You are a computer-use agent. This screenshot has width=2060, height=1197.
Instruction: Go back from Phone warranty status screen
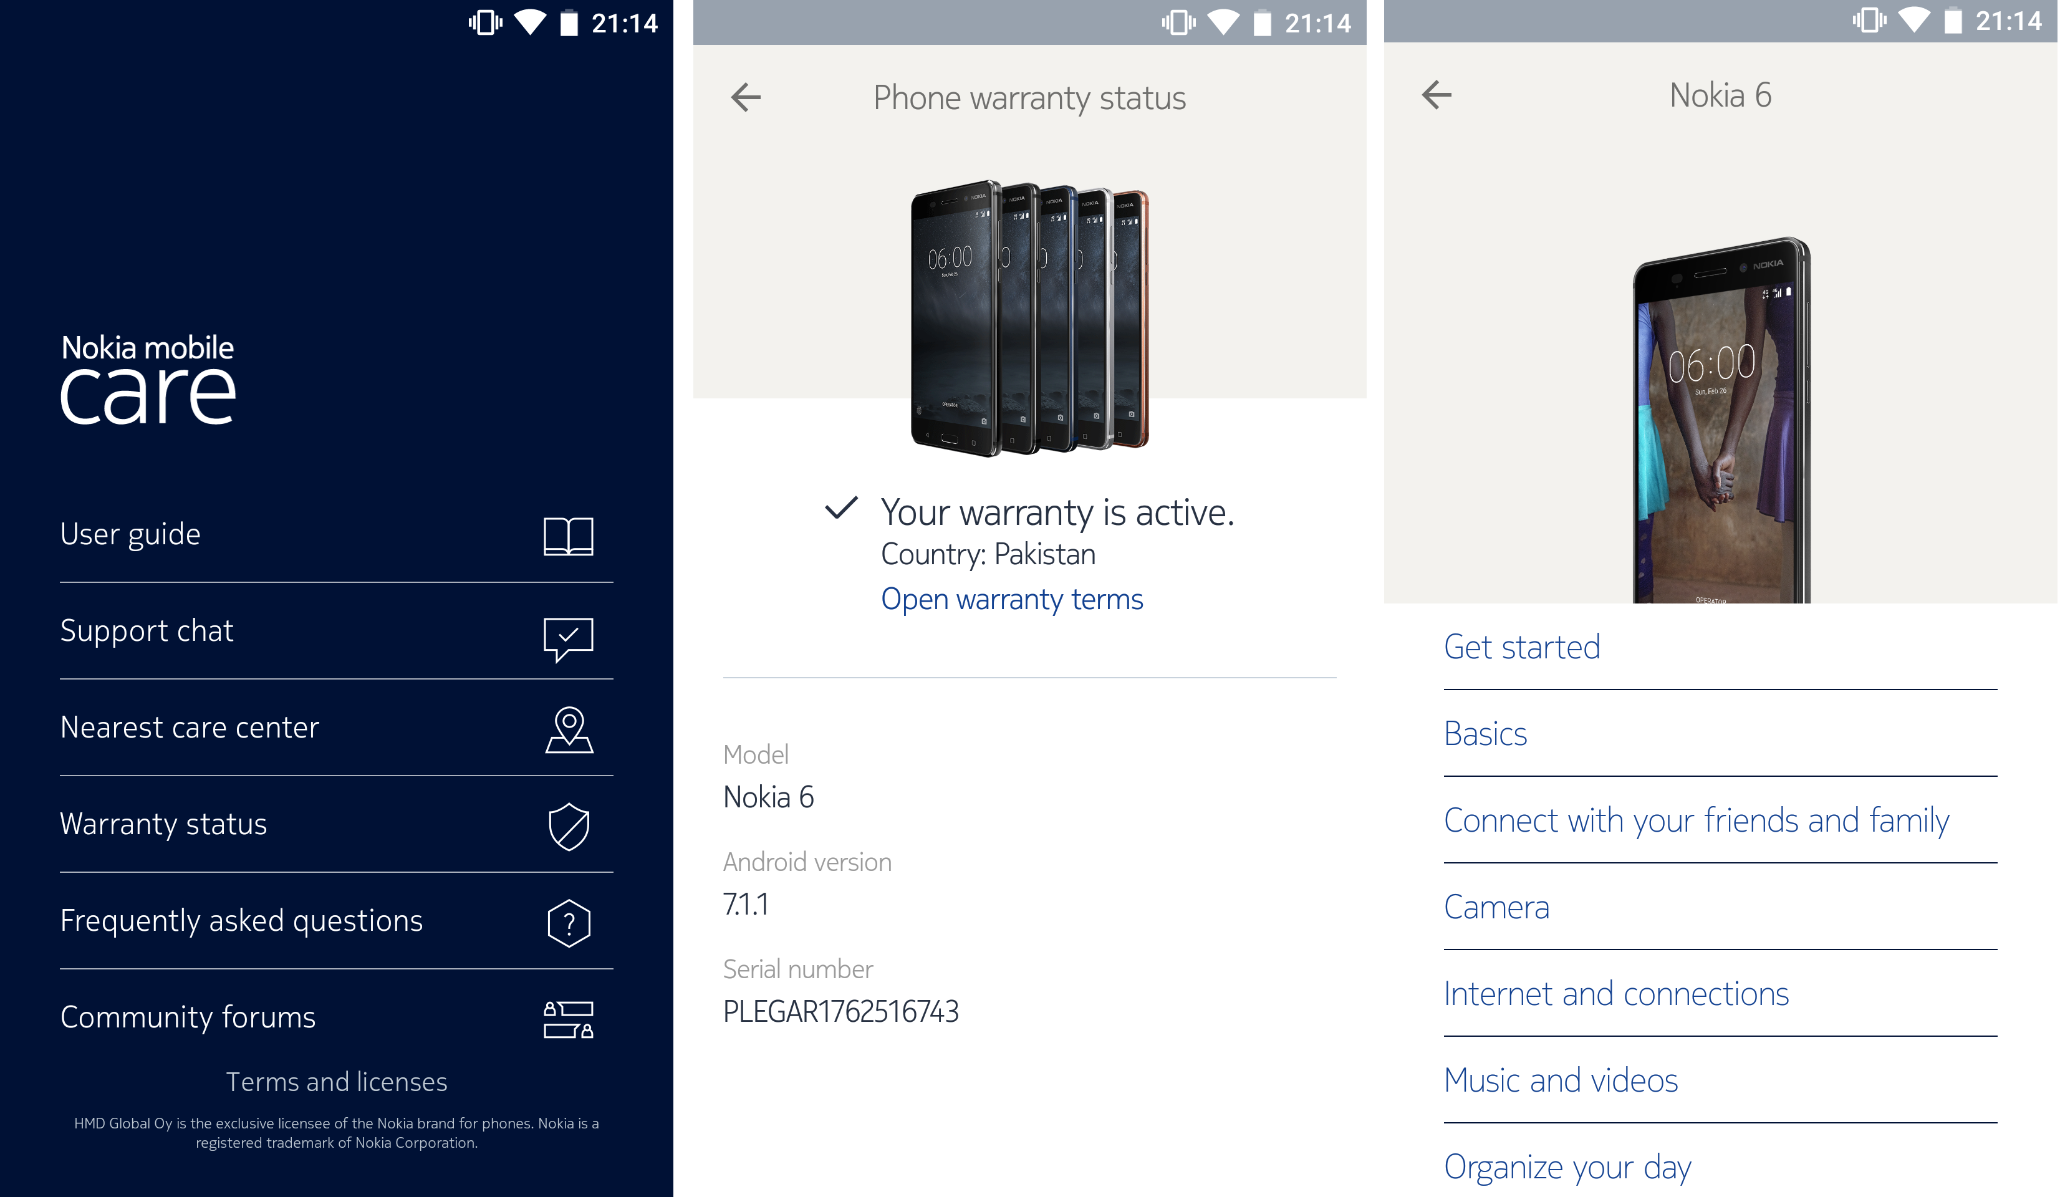[746, 97]
